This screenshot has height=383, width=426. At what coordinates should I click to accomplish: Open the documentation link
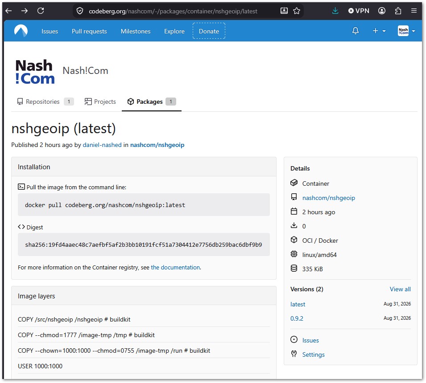tap(175, 268)
